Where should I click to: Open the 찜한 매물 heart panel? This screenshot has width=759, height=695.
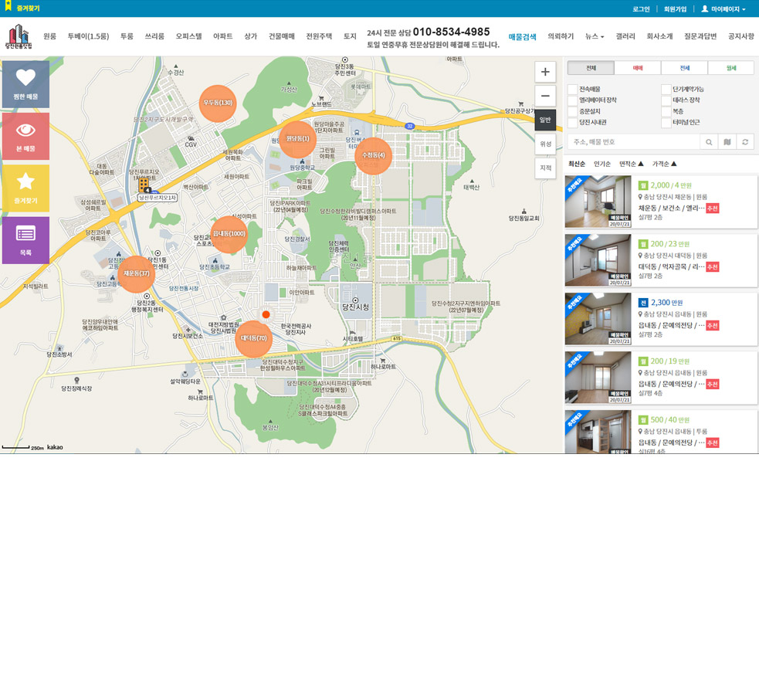[25, 84]
